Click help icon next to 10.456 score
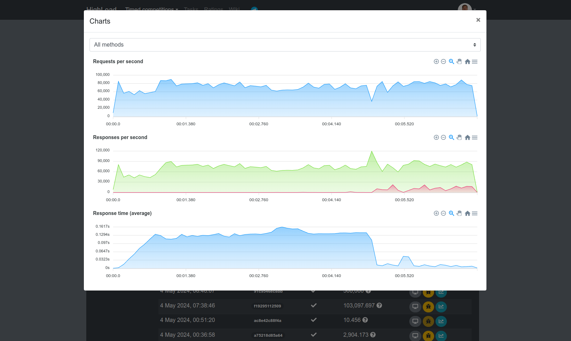This screenshot has height=341, width=571. [365, 320]
